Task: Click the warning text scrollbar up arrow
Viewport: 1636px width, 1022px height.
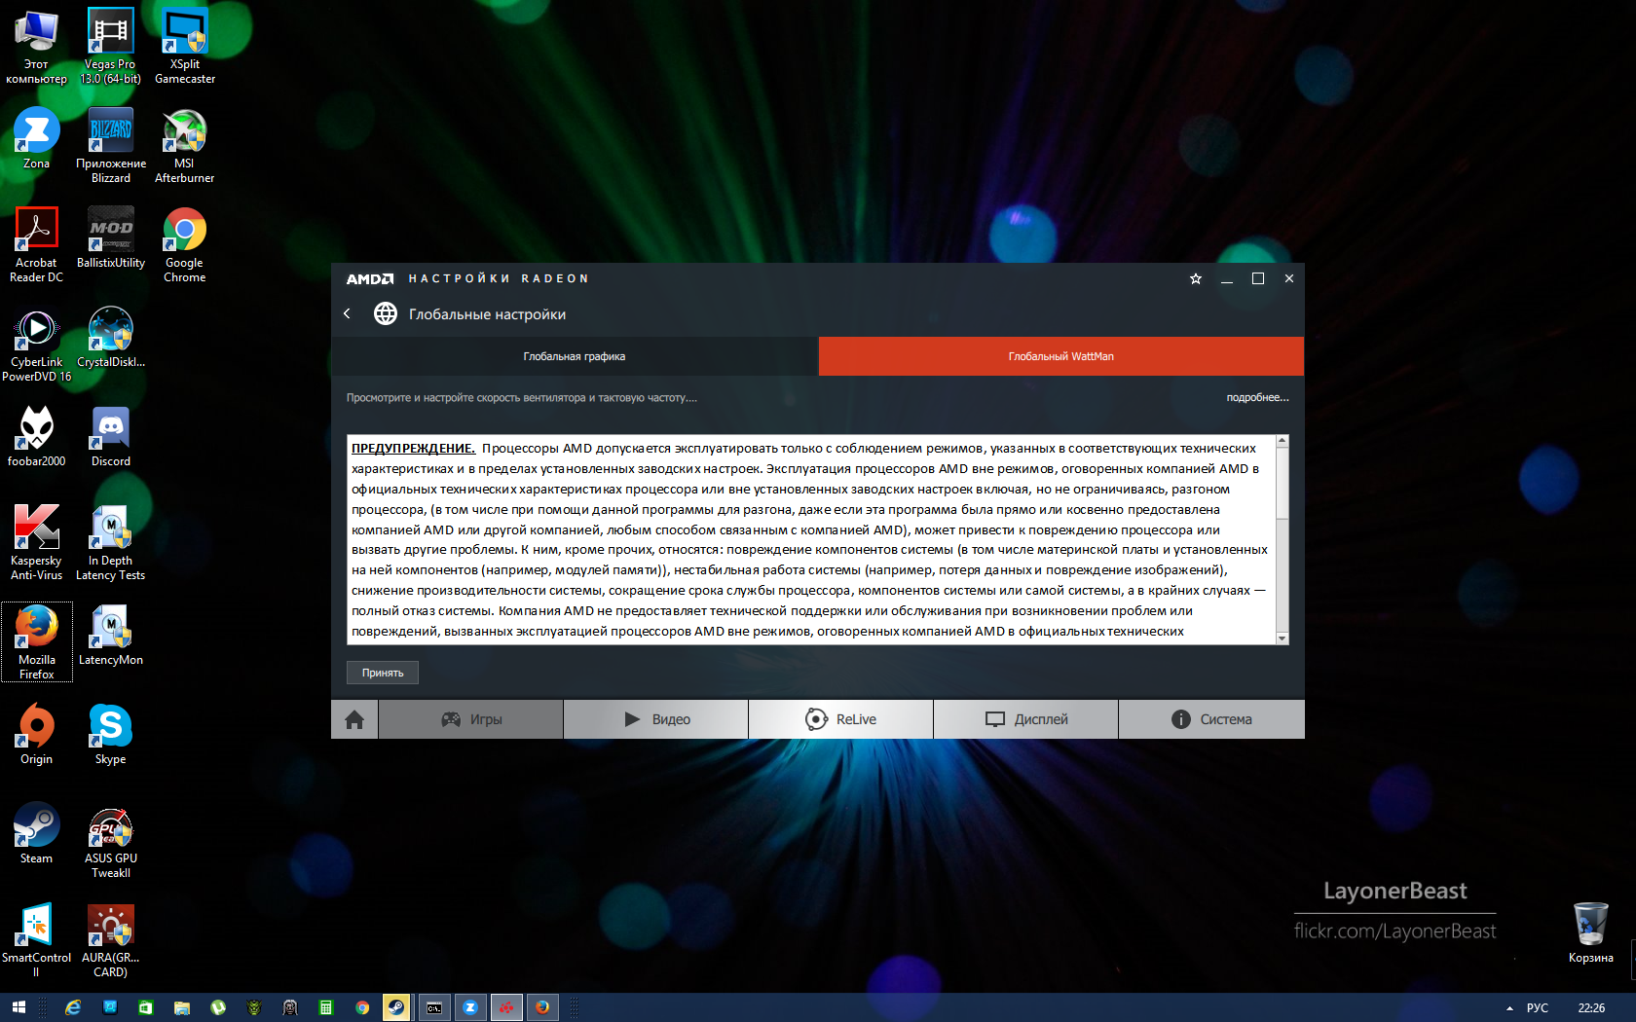Action: [1283, 441]
